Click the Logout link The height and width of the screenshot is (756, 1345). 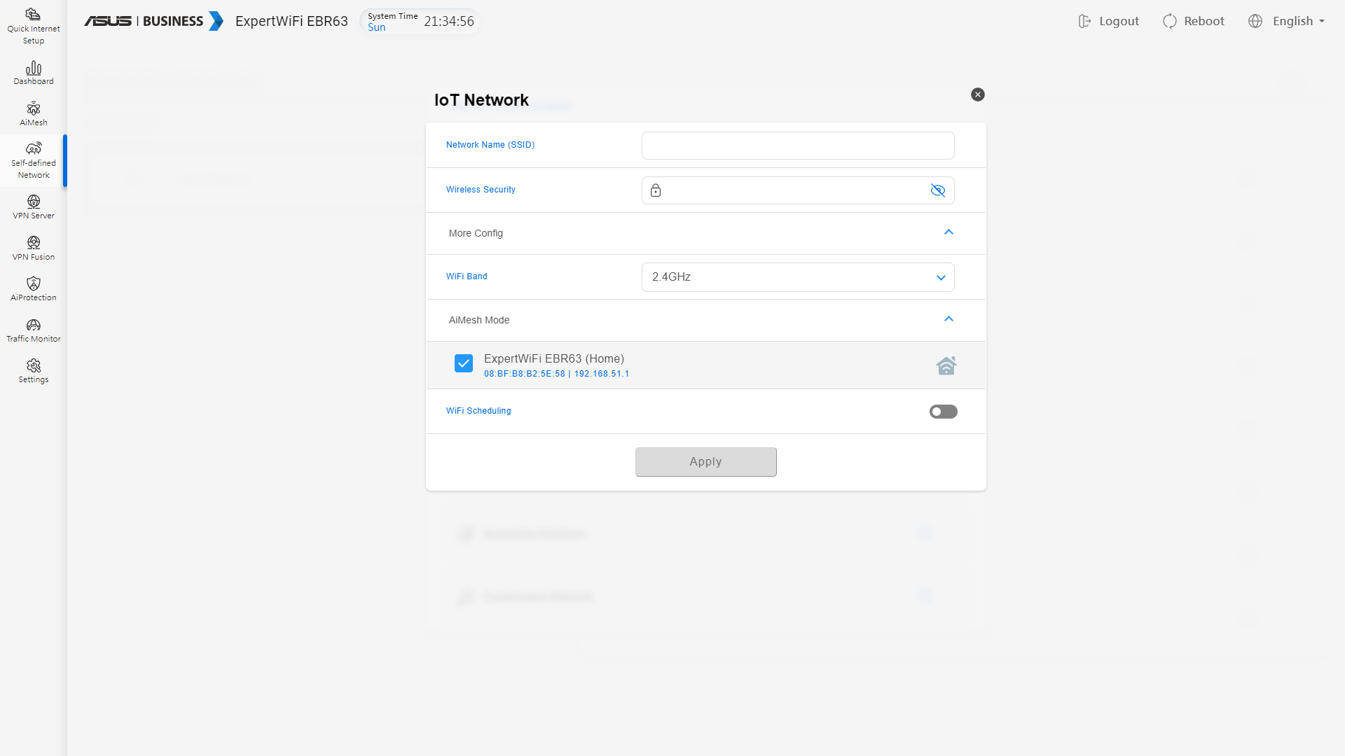1109,21
